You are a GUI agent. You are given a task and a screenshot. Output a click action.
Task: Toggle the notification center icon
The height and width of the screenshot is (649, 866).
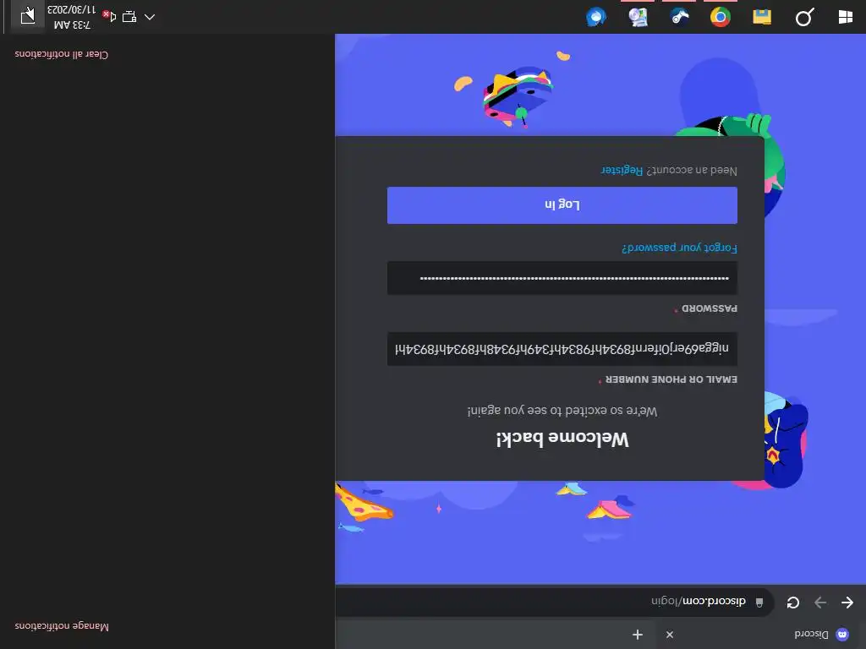point(28,16)
